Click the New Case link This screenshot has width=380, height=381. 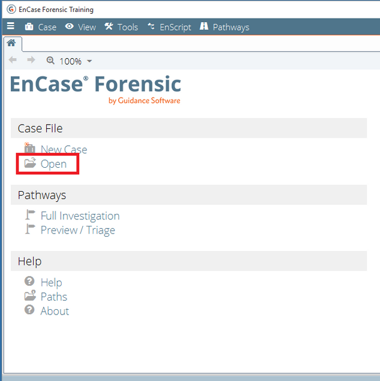tap(64, 150)
